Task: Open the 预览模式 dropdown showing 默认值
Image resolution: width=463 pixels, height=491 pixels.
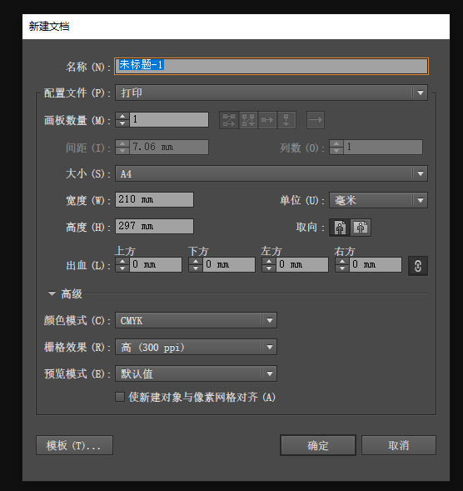Action: coord(196,373)
